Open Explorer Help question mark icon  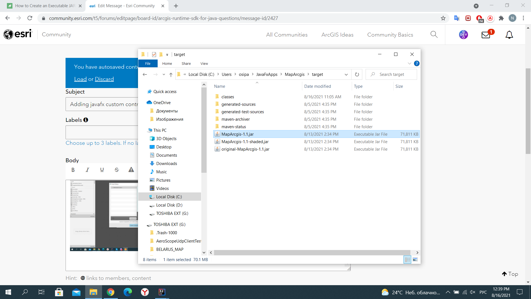[417, 64]
